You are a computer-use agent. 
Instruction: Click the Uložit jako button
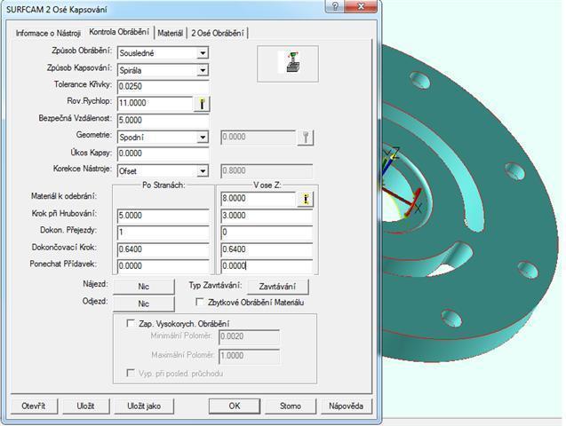click(x=144, y=406)
